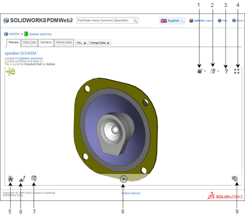Open the File... dropdown menu
The width and height of the screenshot is (245, 214).
(x=81, y=43)
